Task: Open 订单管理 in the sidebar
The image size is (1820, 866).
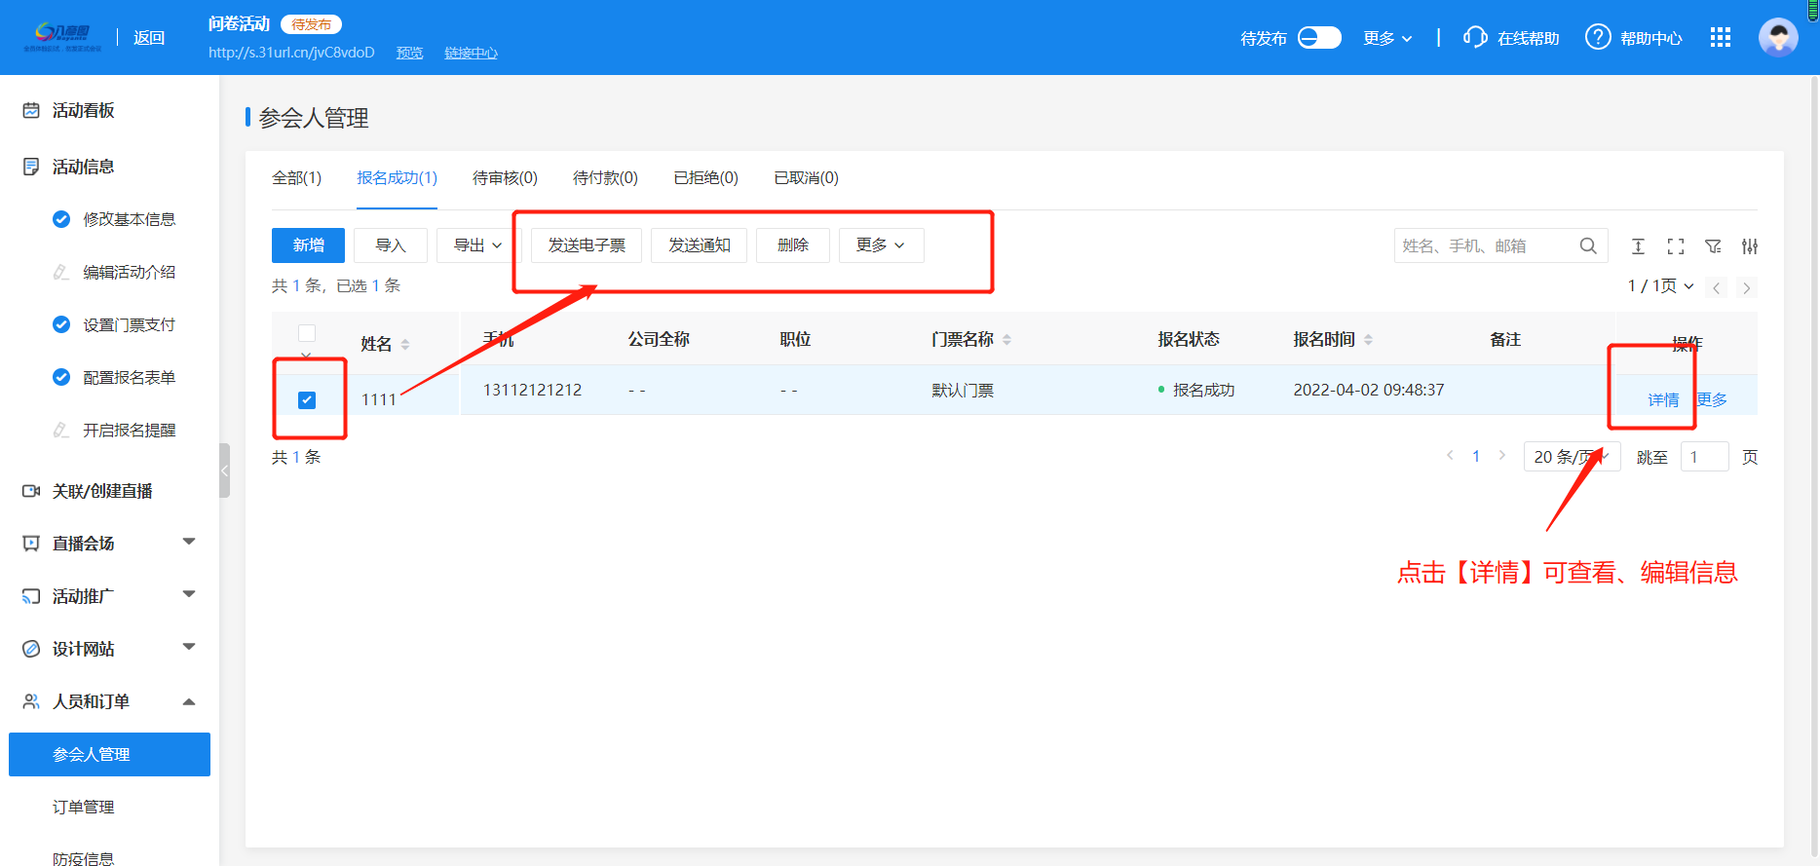Action: coord(84,807)
